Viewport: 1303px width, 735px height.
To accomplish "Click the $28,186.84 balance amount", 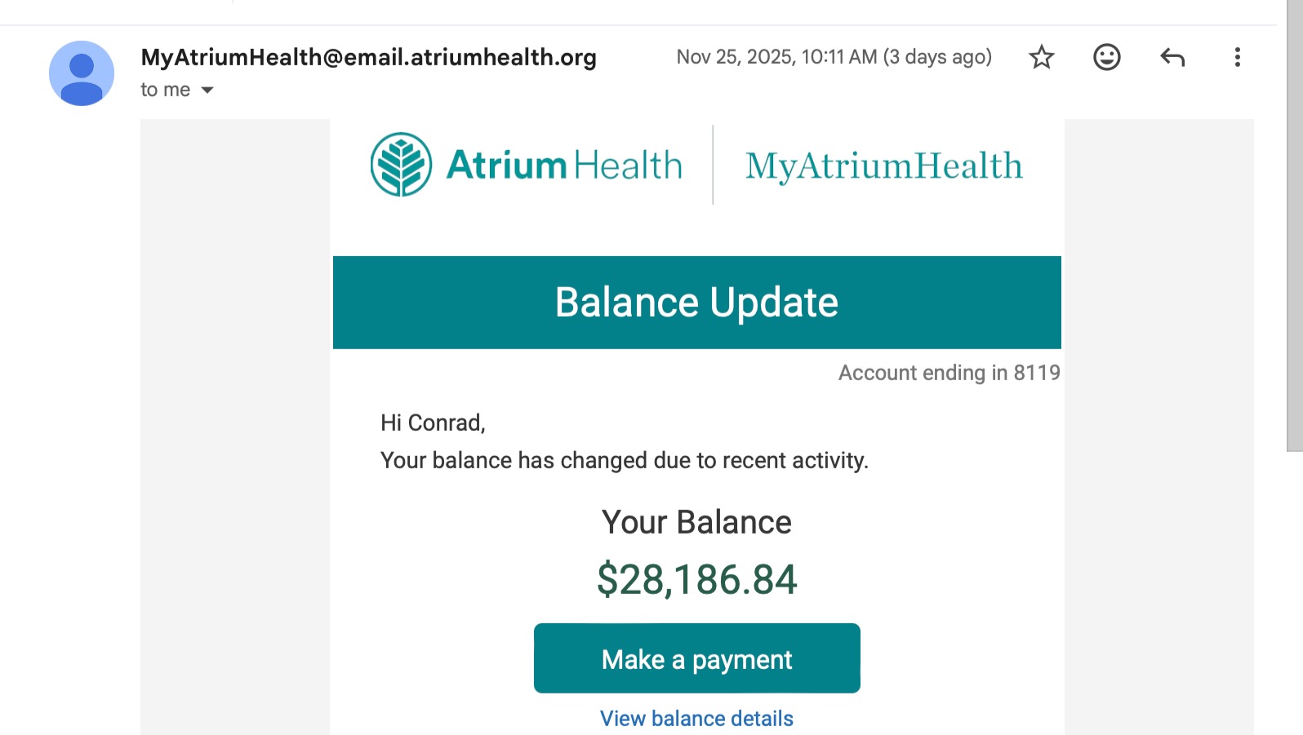I will (x=696, y=580).
